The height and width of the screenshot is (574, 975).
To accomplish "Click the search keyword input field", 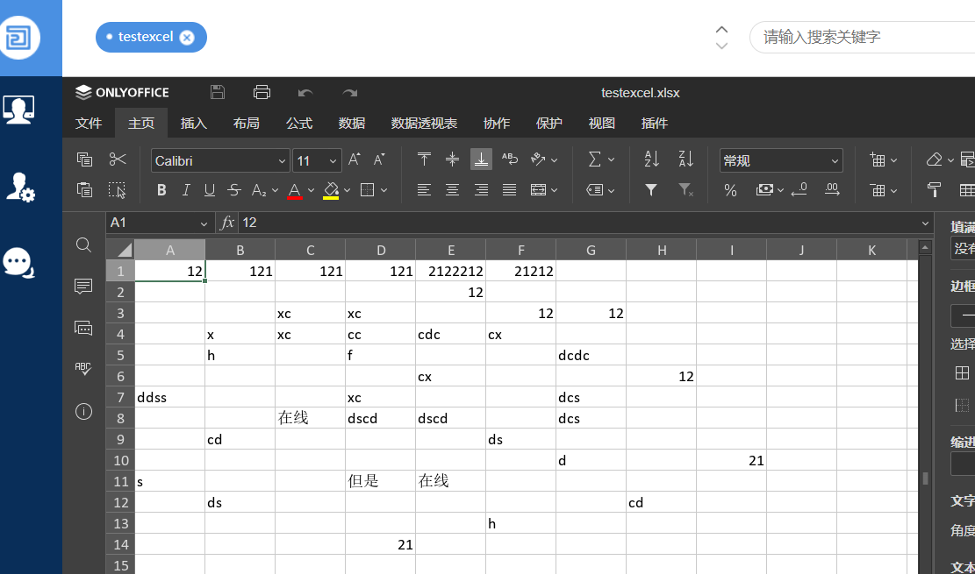I will 862,38.
